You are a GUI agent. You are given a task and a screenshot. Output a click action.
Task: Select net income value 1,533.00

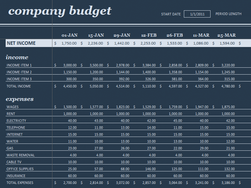(174, 43)
